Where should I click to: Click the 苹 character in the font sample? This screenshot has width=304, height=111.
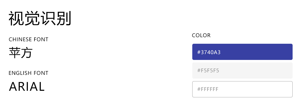click(14, 53)
